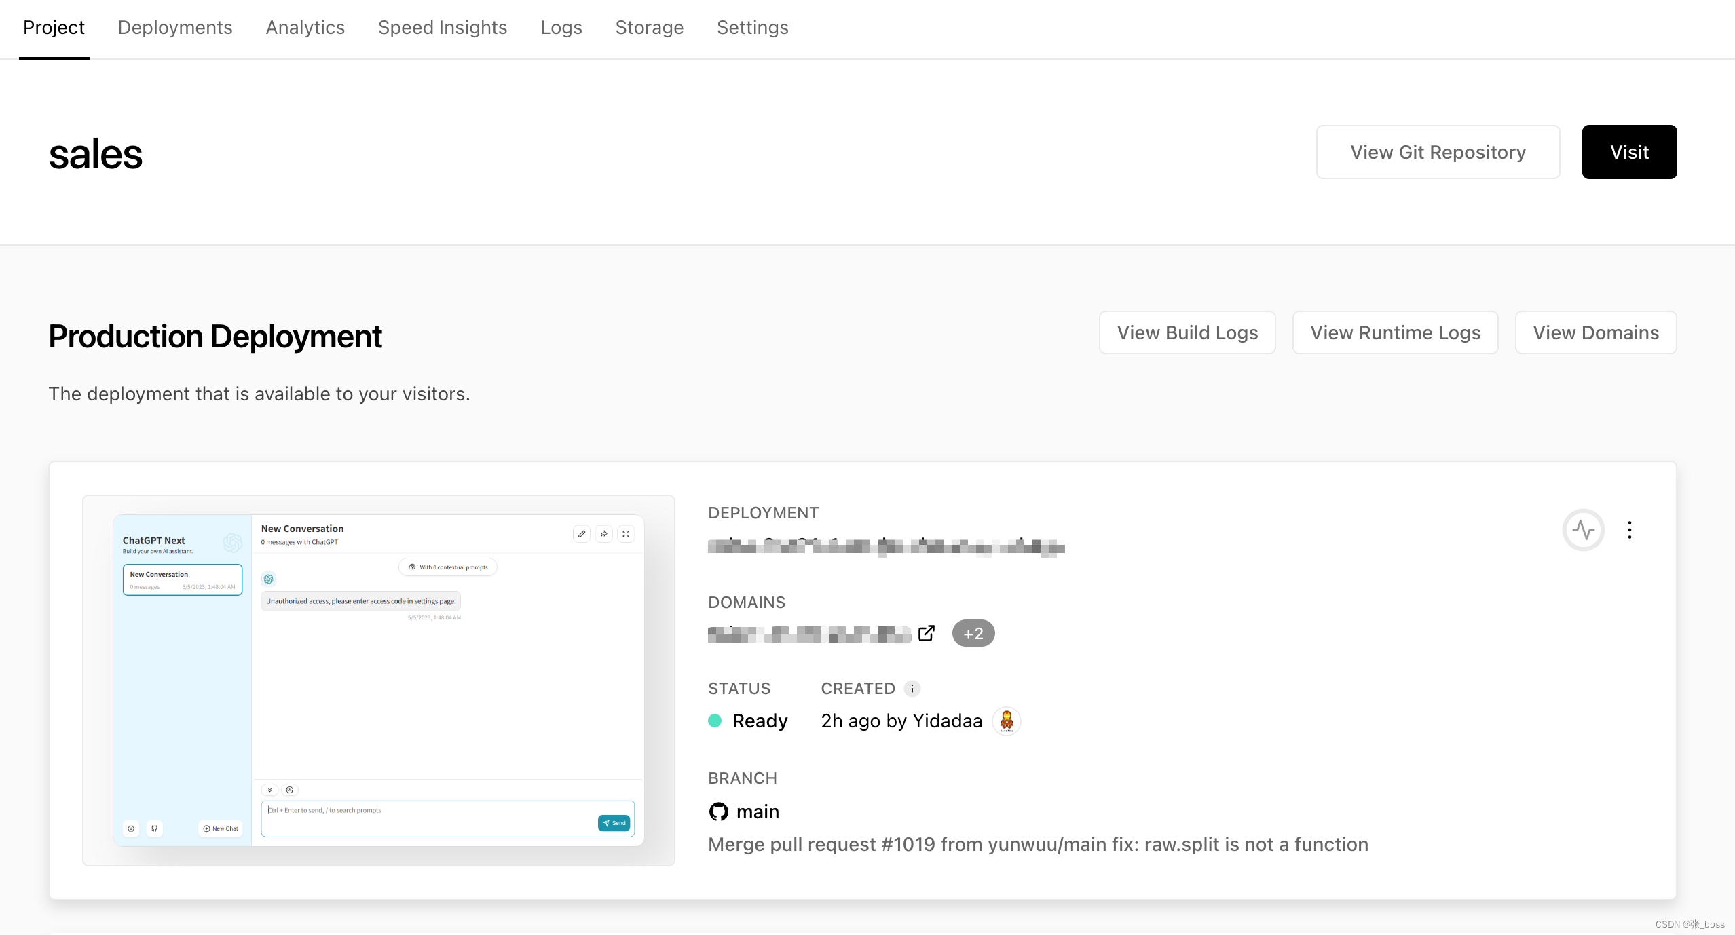Viewport: 1735px width, 935px height.
Task: Click the external link icon beside domain
Action: [926, 633]
